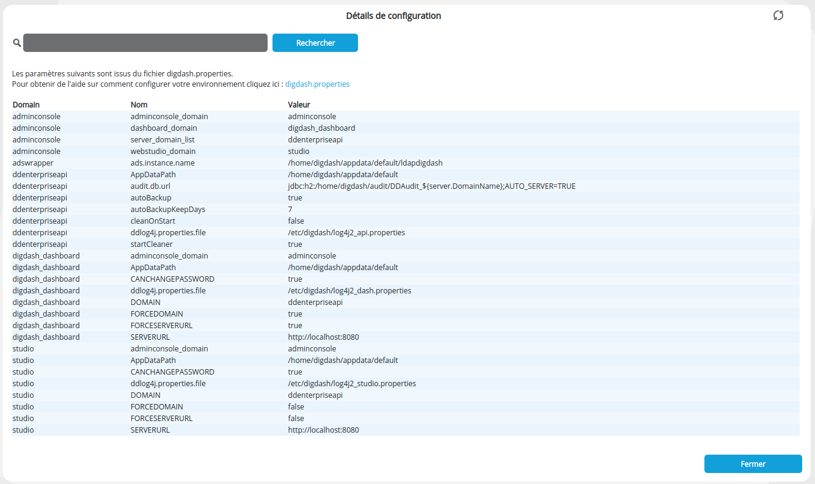Click the adswrapper domain cell
This screenshot has height=484, width=815.
33,163
